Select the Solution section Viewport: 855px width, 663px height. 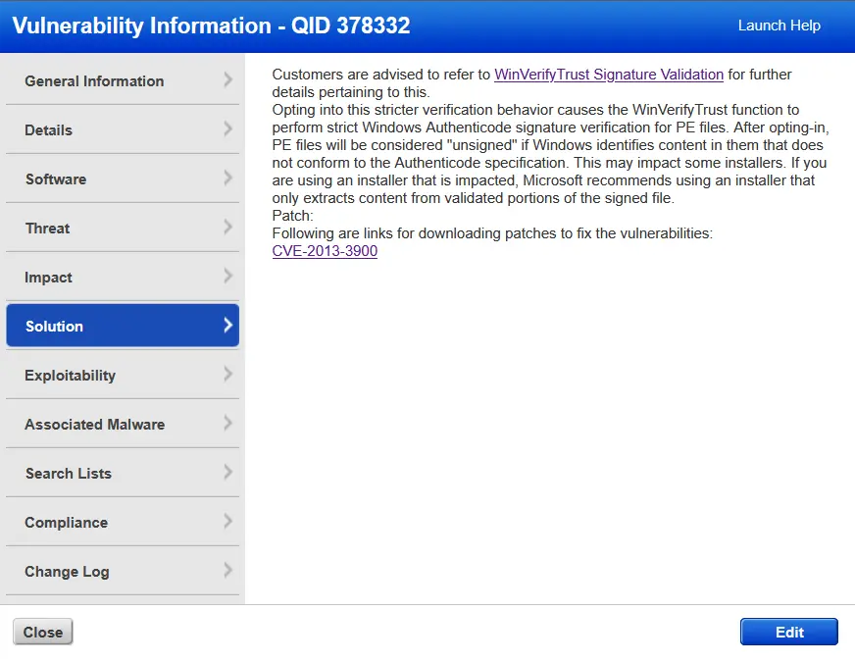pyautogui.click(x=123, y=326)
